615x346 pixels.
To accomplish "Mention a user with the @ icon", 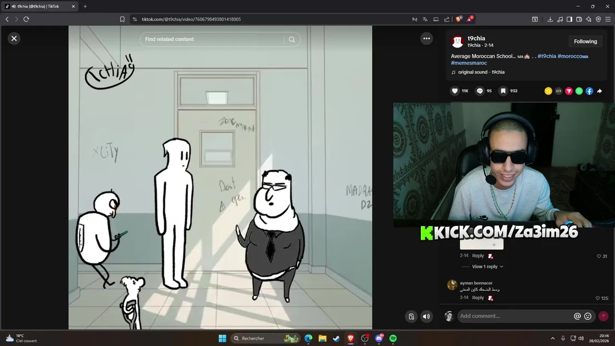I will [x=578, y=316].
